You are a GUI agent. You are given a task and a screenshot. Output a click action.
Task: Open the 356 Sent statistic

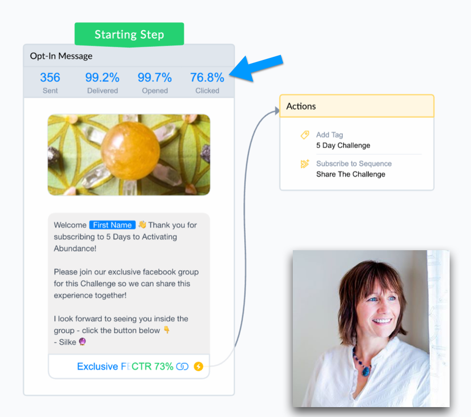pos(50,82)
